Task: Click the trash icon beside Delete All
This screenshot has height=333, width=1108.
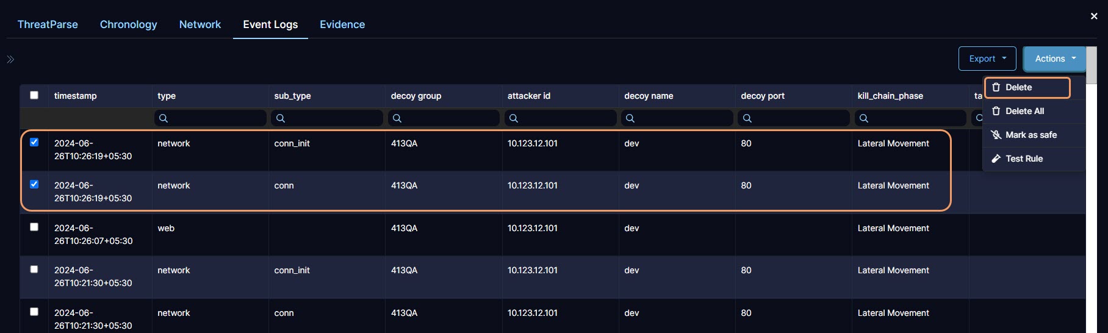Action: (996, 111)
